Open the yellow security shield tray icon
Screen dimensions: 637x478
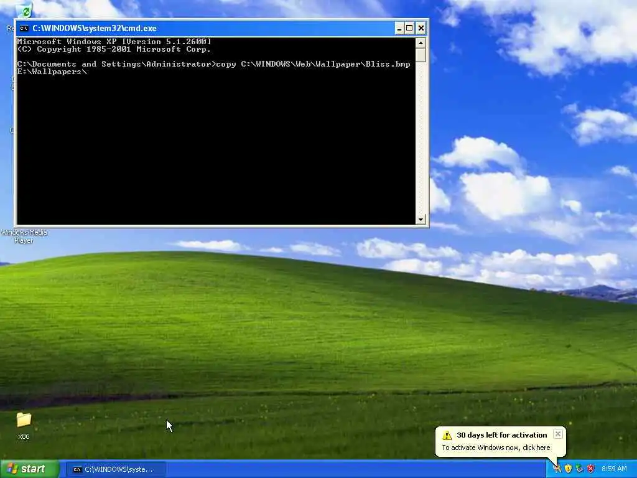click(x=568, y=469)
